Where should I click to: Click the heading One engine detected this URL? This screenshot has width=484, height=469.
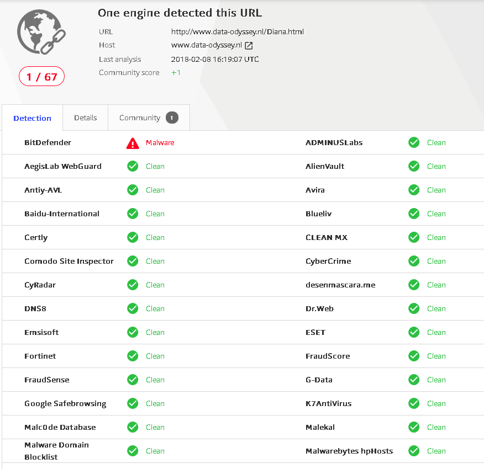[180, 13]
